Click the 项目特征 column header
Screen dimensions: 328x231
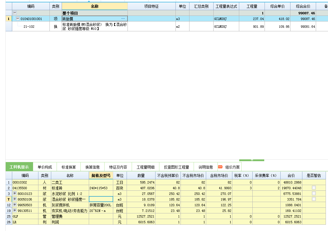point(151,6)
